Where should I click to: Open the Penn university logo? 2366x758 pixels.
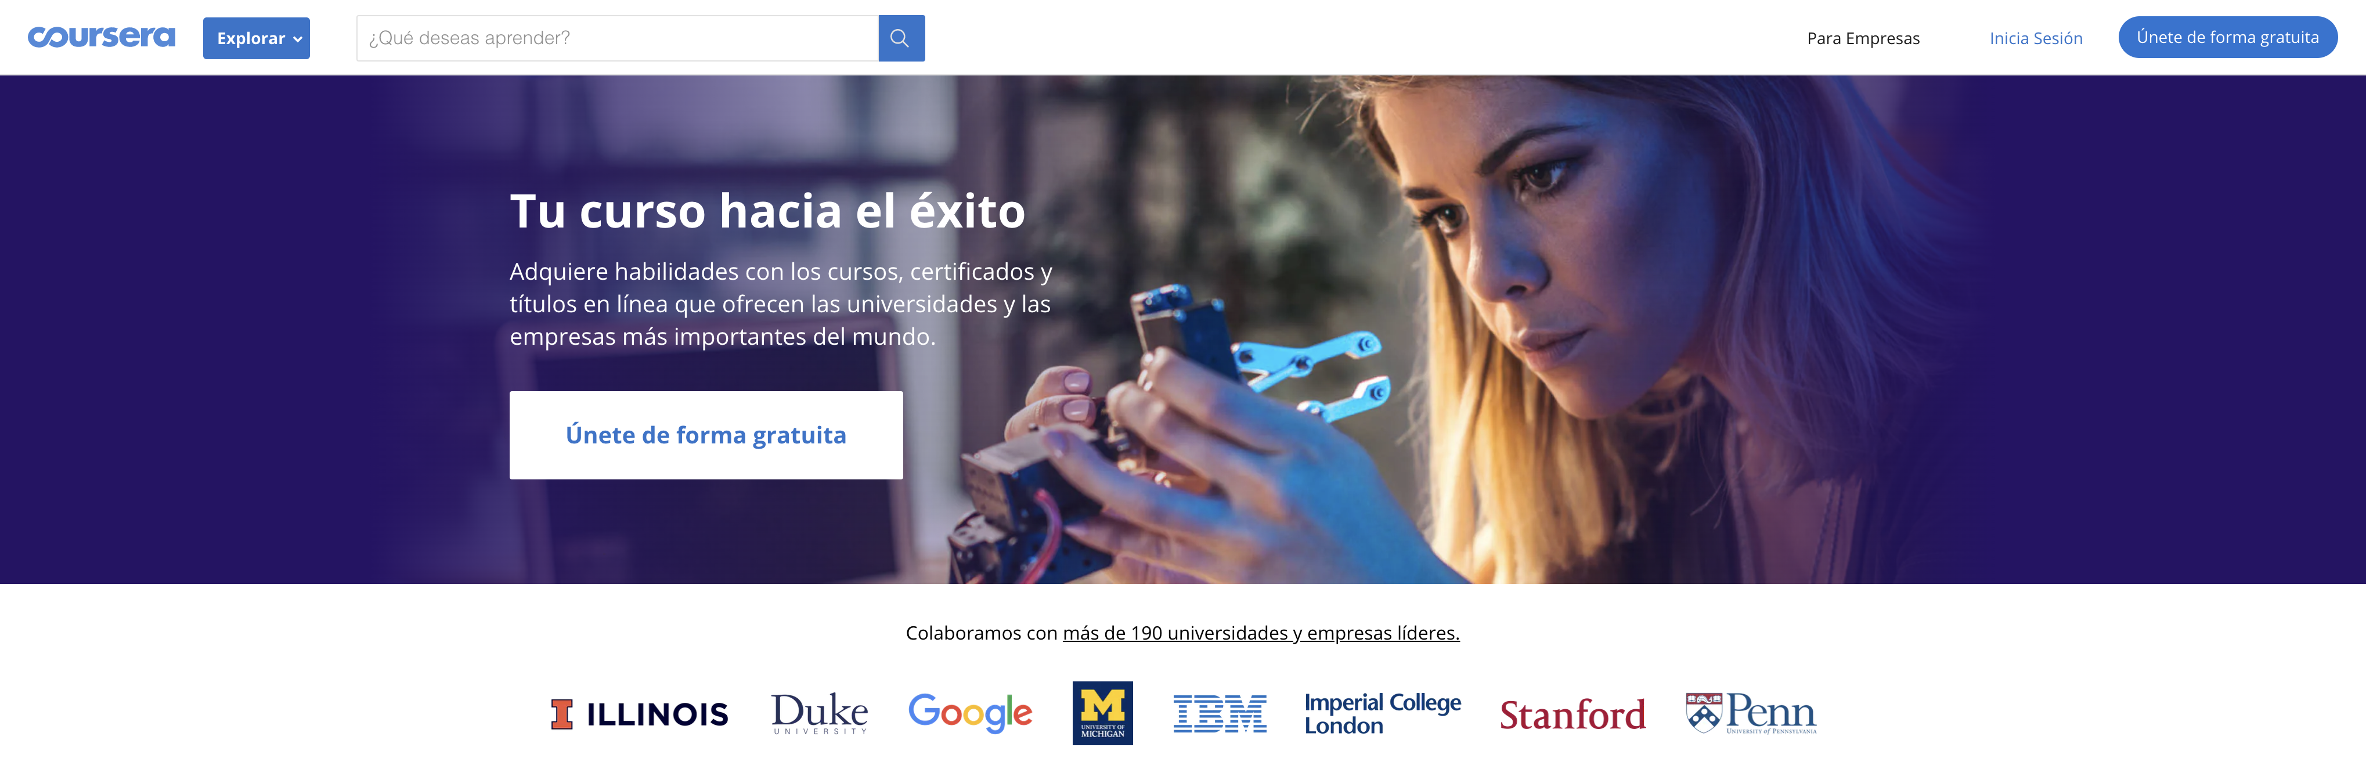(1751, 713)
